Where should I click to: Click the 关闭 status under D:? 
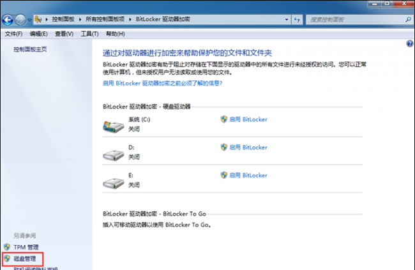click(134, 157)
